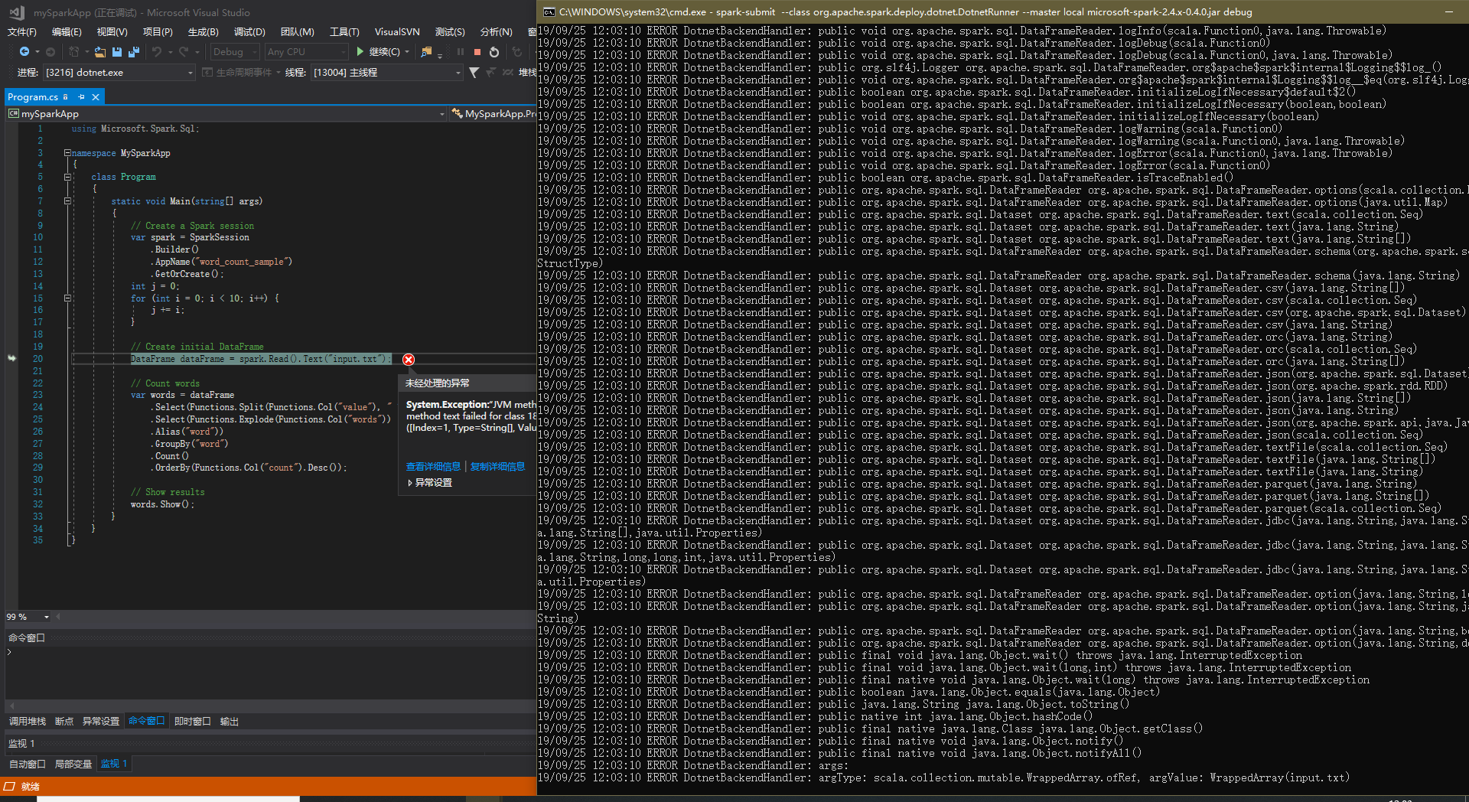This screenshot has height=802, width=1469.
Task: Click the Save All icon
Action: [134, 51]
